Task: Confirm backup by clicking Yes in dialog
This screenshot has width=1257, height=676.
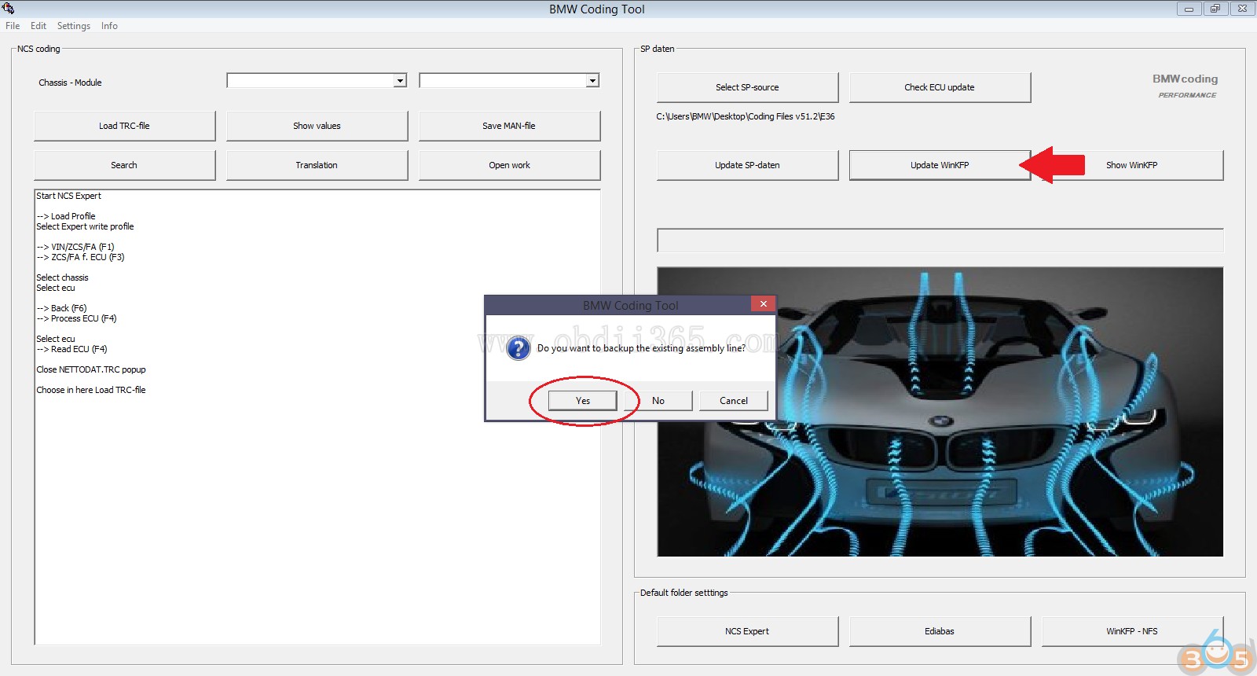Action: pos(583,401)
